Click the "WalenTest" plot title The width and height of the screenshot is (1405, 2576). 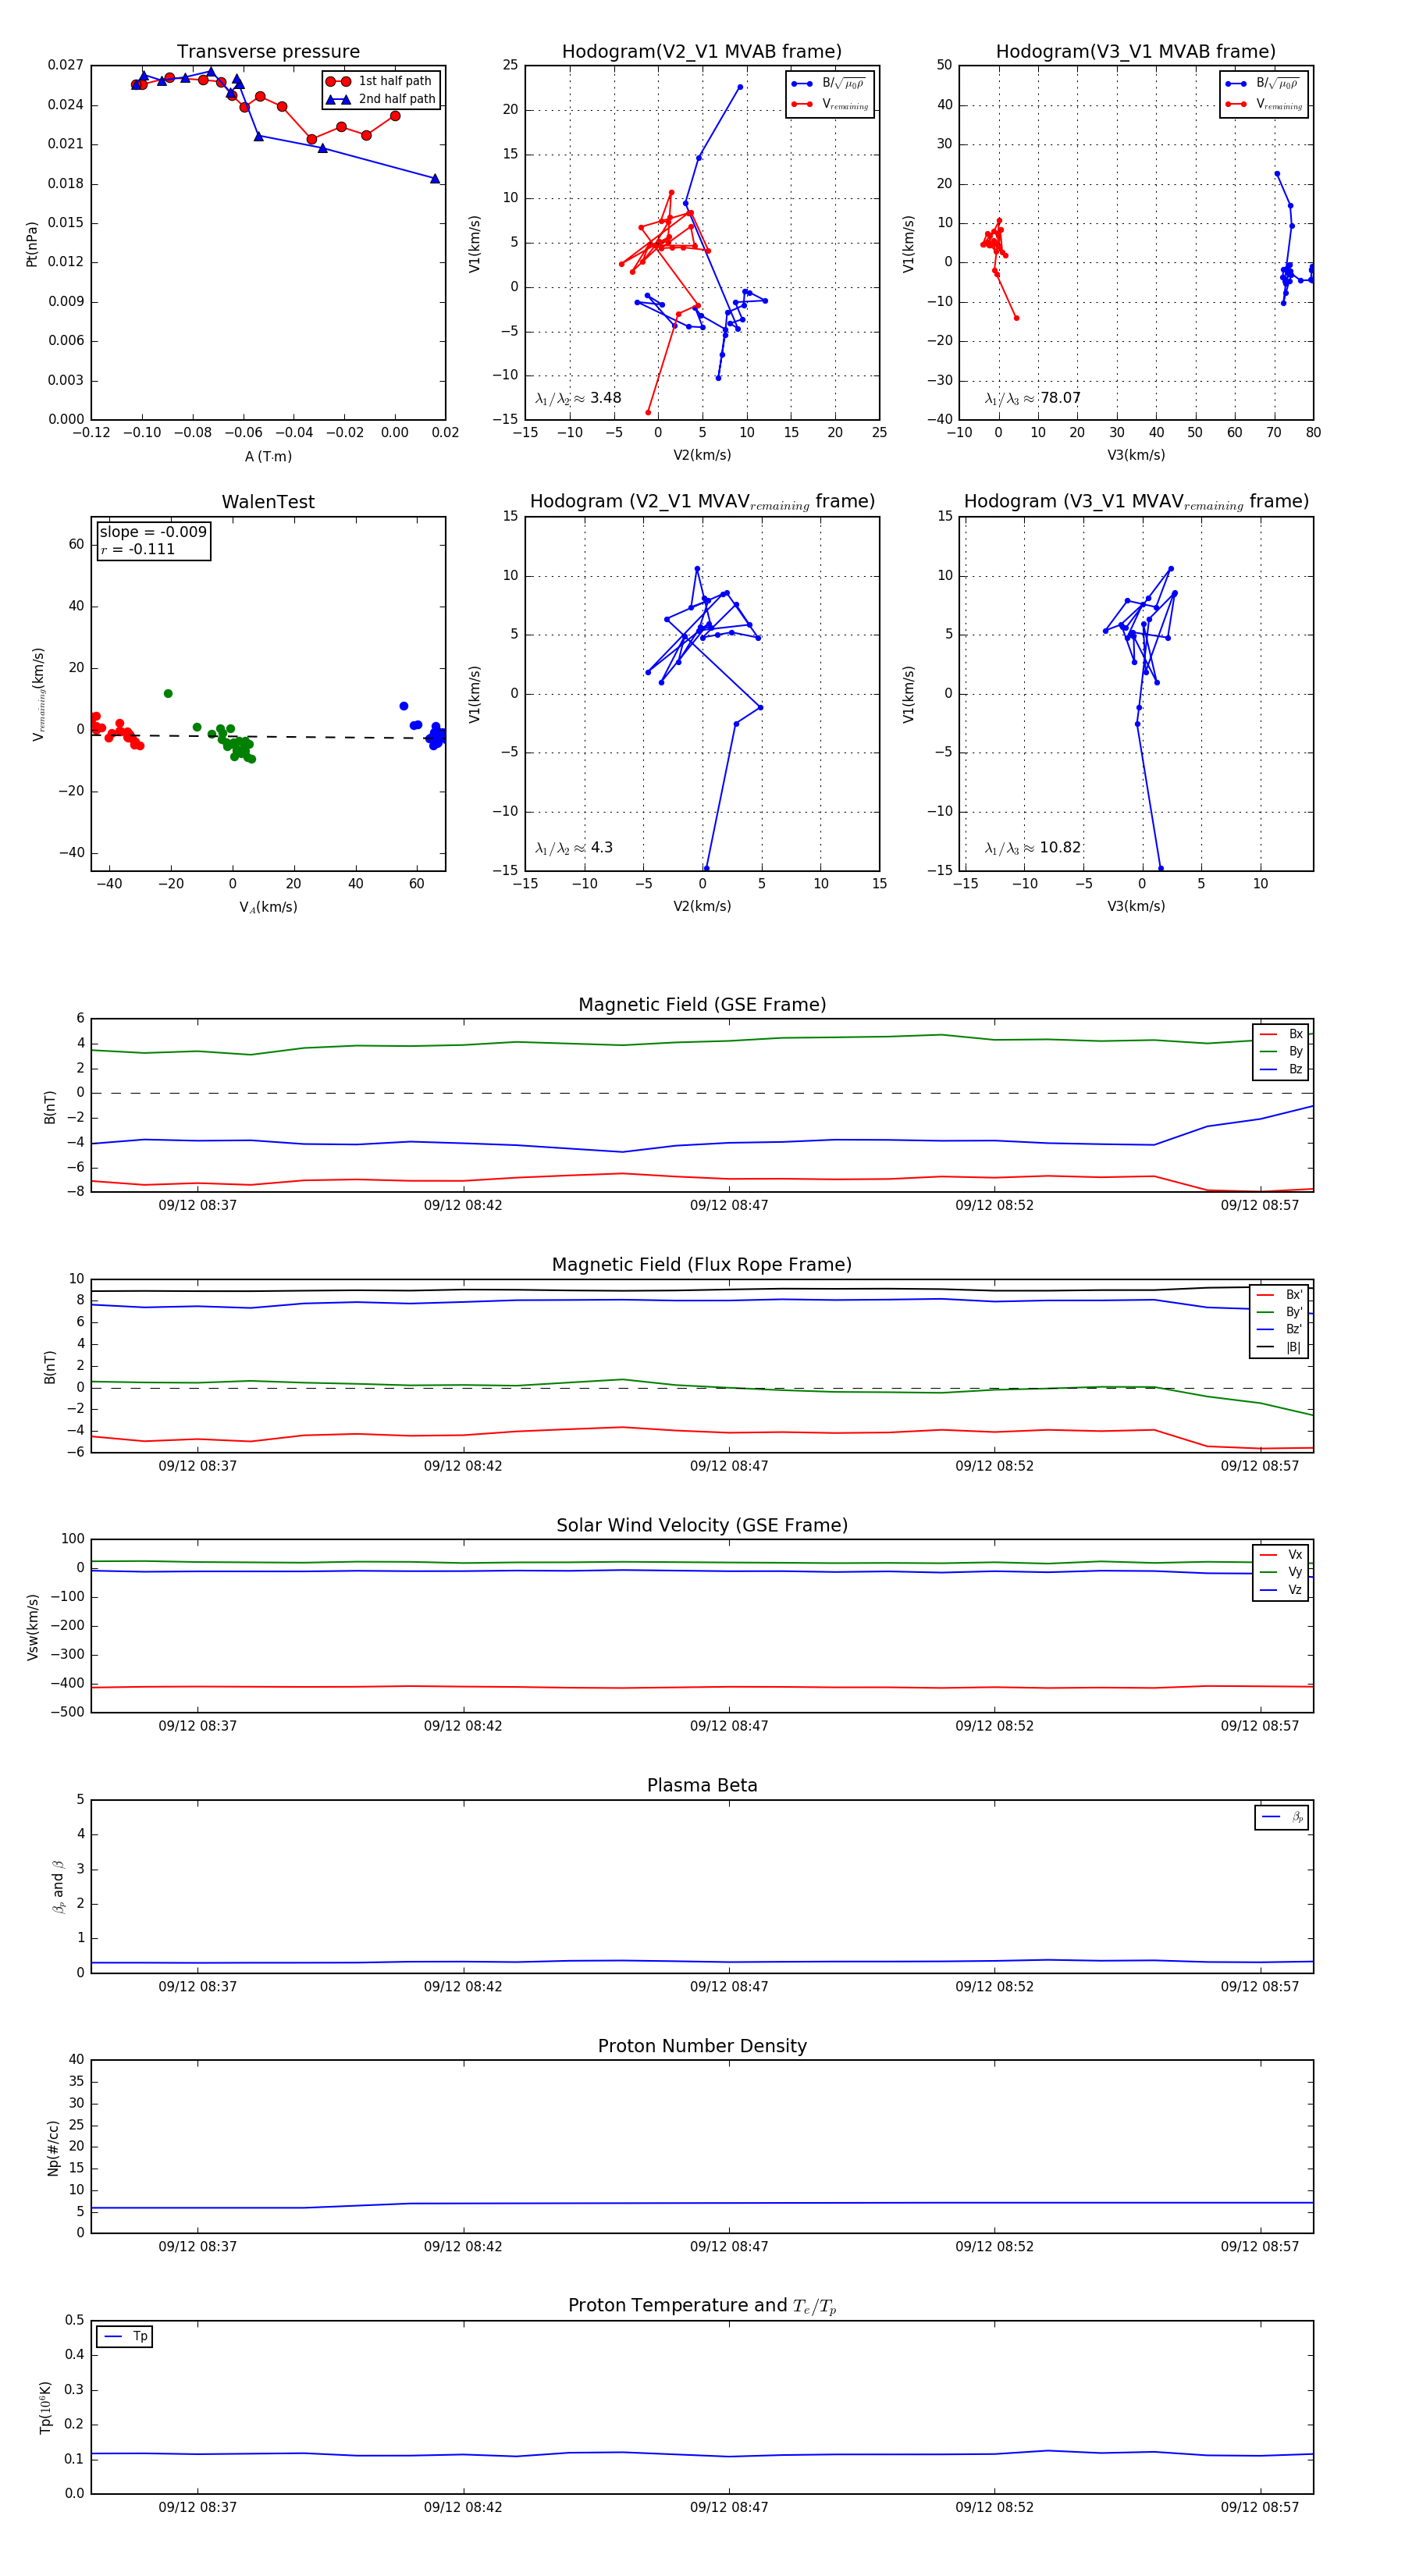pos(268,502)
